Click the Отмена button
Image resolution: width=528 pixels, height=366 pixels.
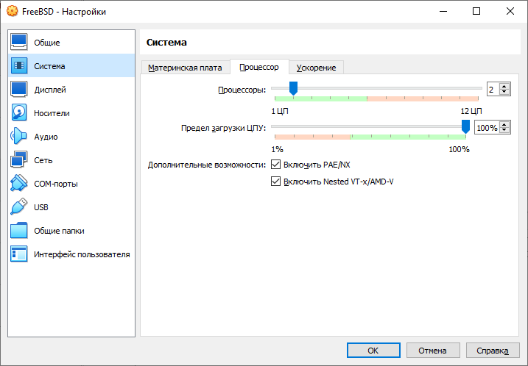tap(433, 351)
